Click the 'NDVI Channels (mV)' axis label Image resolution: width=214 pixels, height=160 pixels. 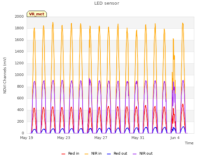click(5, 75)
